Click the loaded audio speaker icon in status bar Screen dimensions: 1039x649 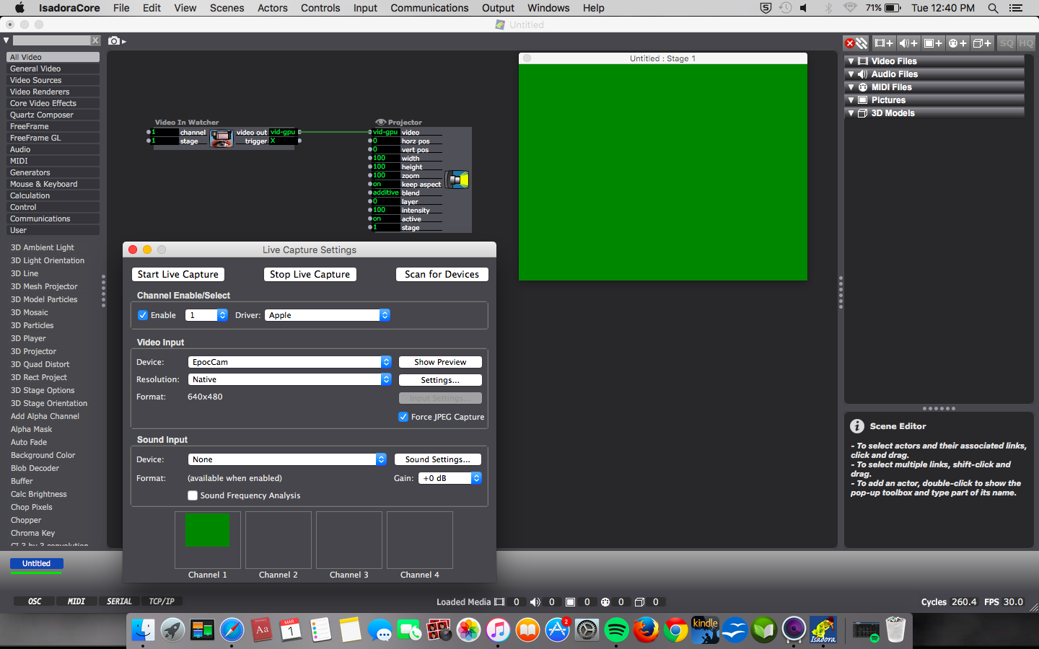[x=535, y=602]
